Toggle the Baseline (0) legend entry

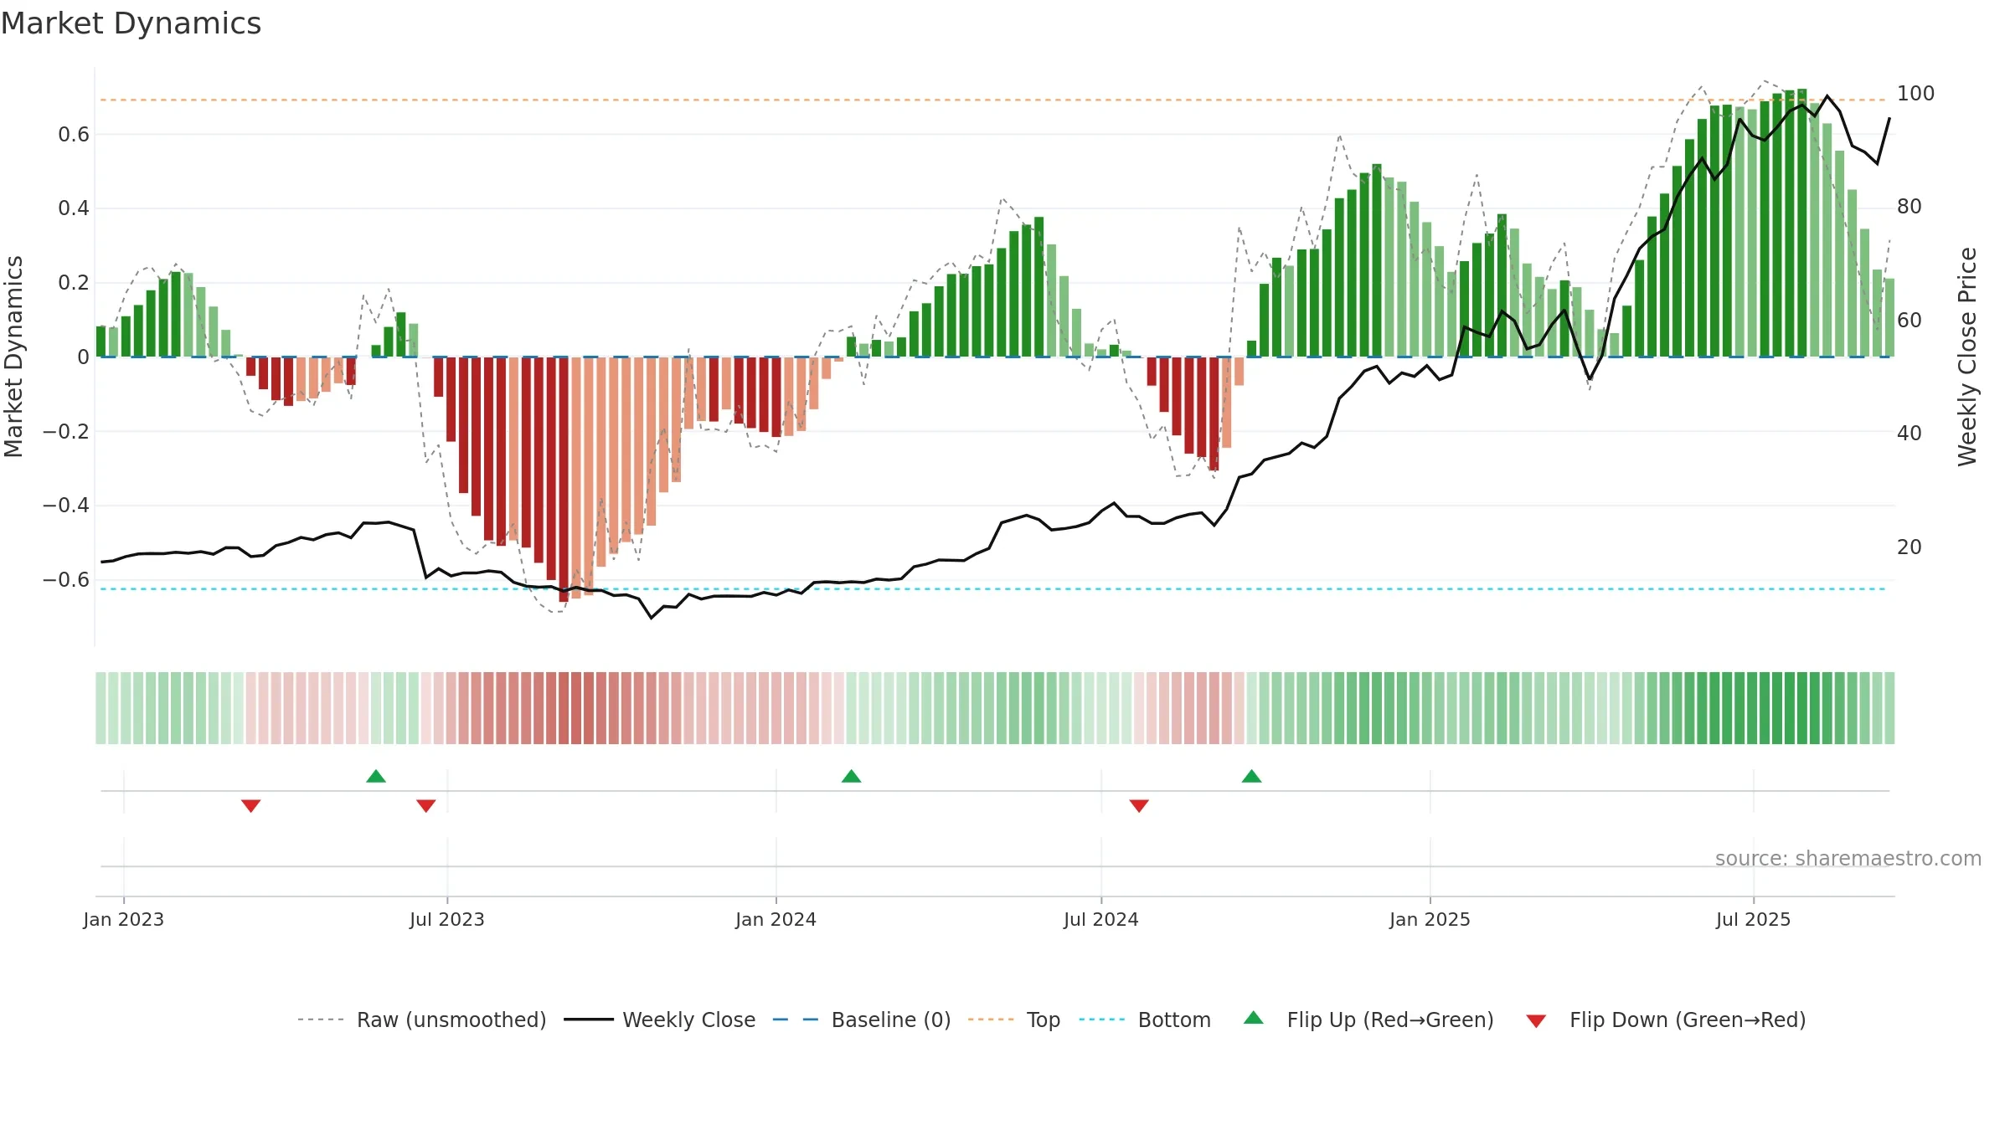click(x=862, y=1020)
